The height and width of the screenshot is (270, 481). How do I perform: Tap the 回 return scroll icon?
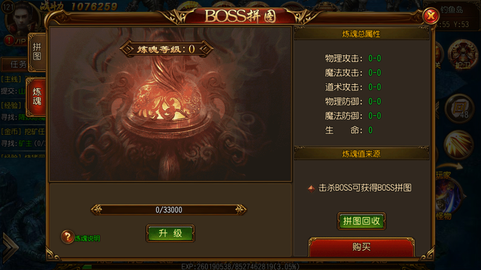click(x=459, y=108)
